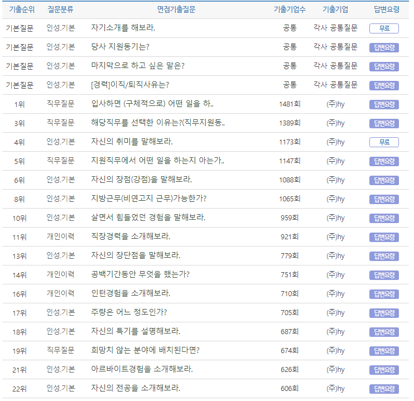This screenshot has height=401, width=414.
Task: Click 답변요령 for 지방근무 가능한가 question
Action: 384,199
